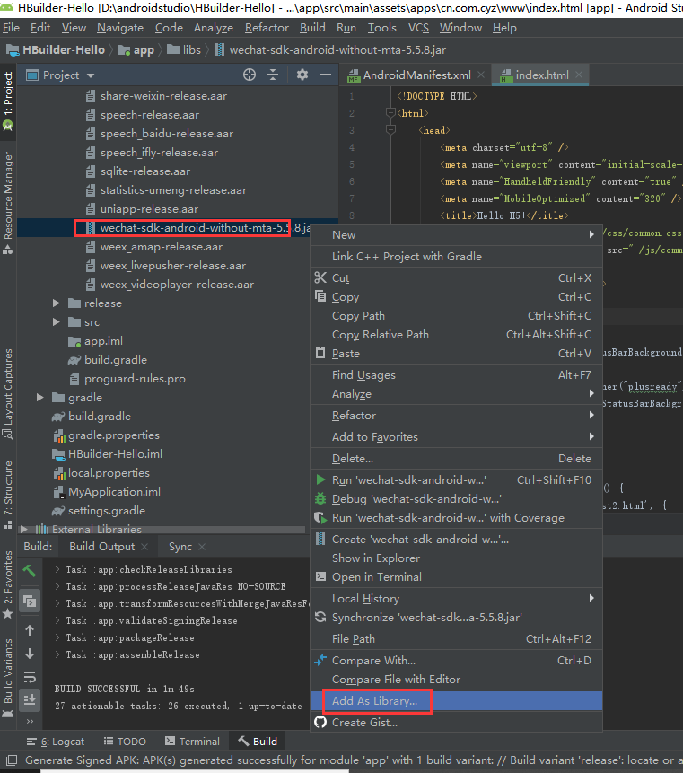Screen dimensions: 683x773
Task: Click more tool buttons chevron in Build panel
Action: tap(30, 721)
